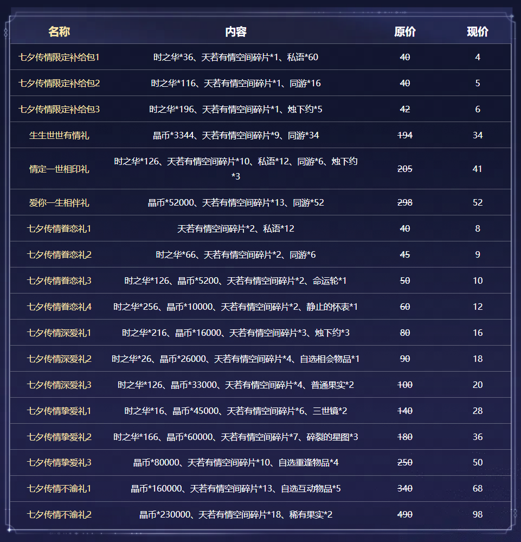Select the 七夕传情不渝礼2 name cell

point(59,515)
